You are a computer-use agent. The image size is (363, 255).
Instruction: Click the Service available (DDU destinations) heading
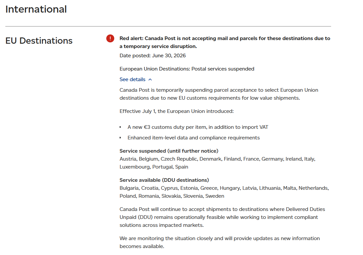164,180
